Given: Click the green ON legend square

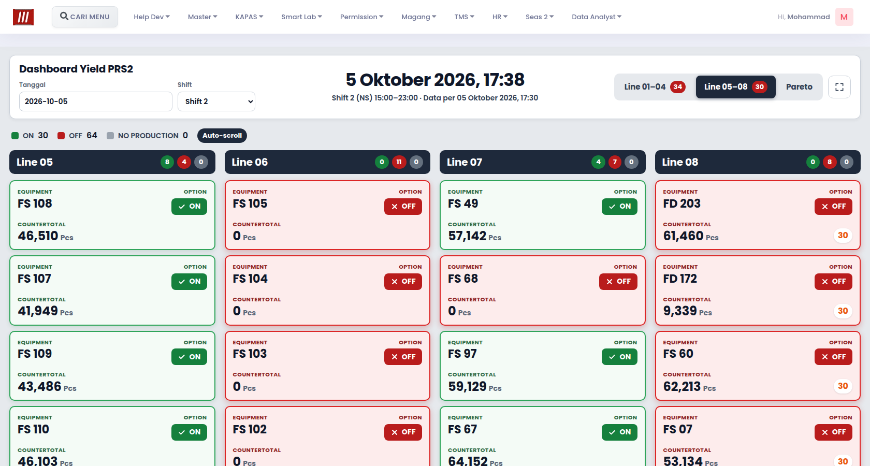Looking at the screenshot, I should 15,136.
